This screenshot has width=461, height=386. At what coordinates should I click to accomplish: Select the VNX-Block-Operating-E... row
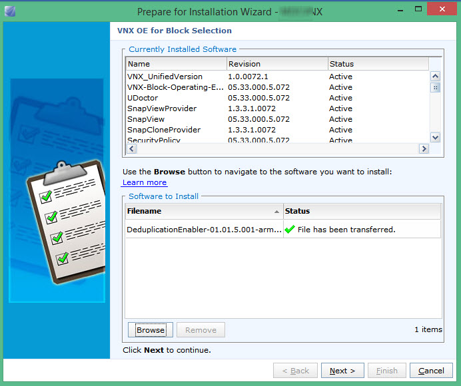277,87
